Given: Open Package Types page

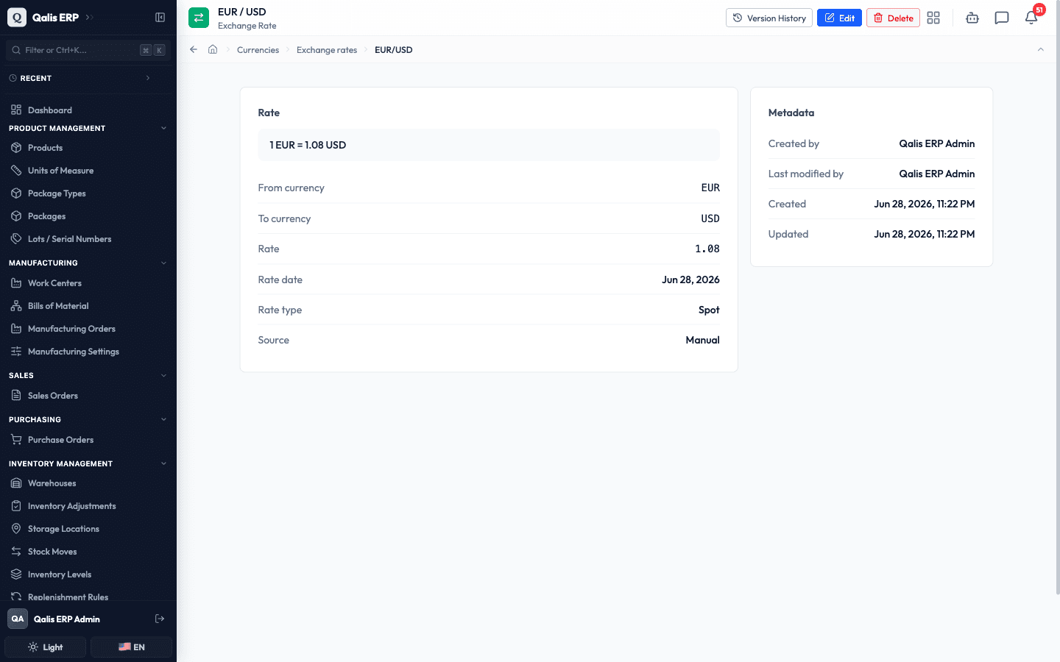Looking at the screenshot, I should click(x=88, y=193).
